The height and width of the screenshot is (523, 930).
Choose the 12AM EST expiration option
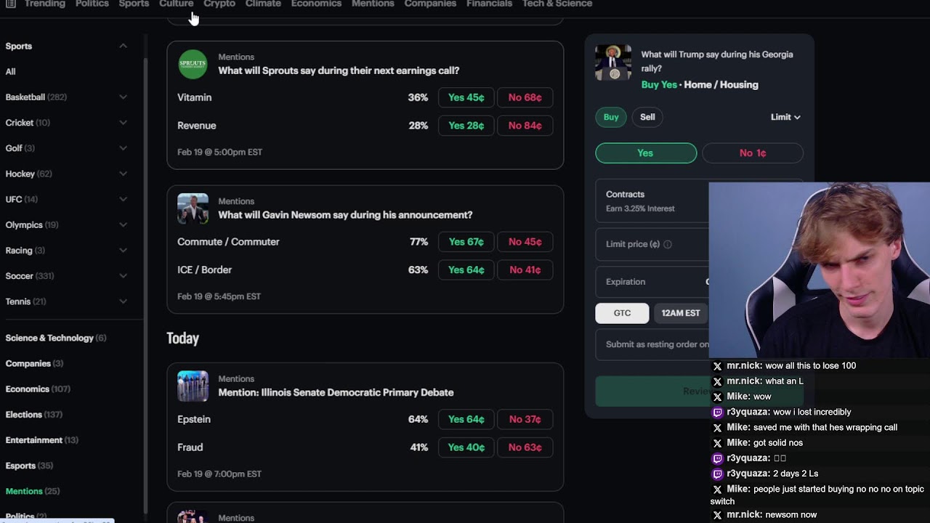pyautogui.click(x=681, y=313)
